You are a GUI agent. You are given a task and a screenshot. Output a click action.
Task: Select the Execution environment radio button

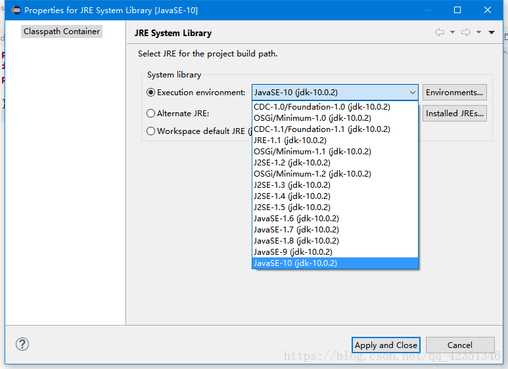(x=150, y=93)
